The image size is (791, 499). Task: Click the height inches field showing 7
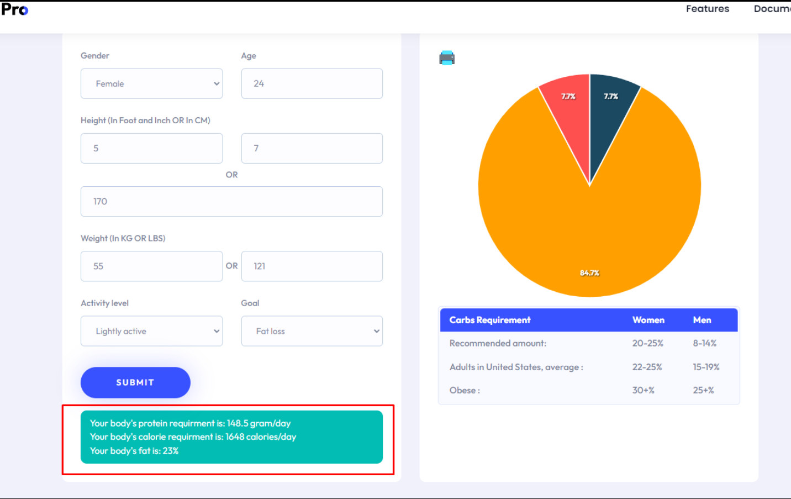(x=312, y=148)
